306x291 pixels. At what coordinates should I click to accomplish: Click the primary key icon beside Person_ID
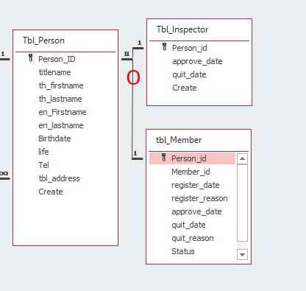31,58
